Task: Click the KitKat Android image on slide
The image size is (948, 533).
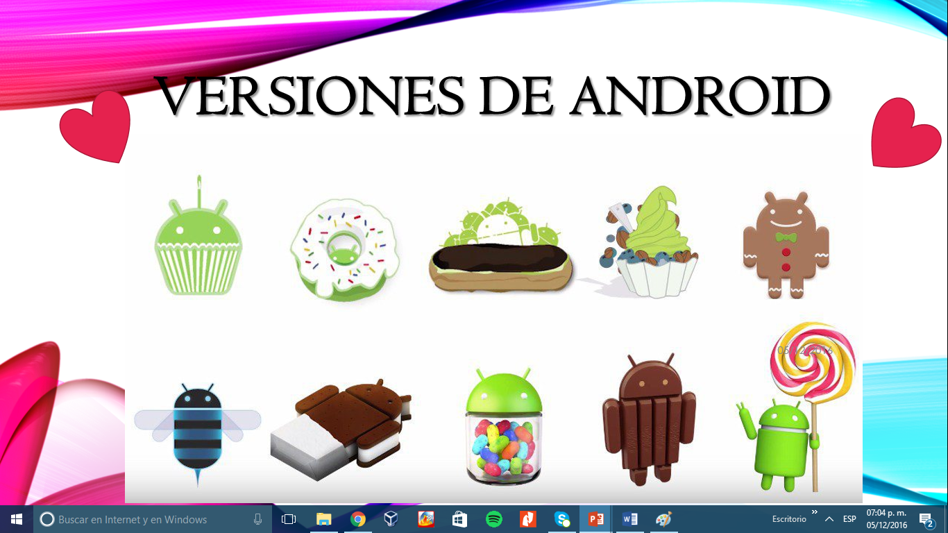Action: [x=649, y=420]
